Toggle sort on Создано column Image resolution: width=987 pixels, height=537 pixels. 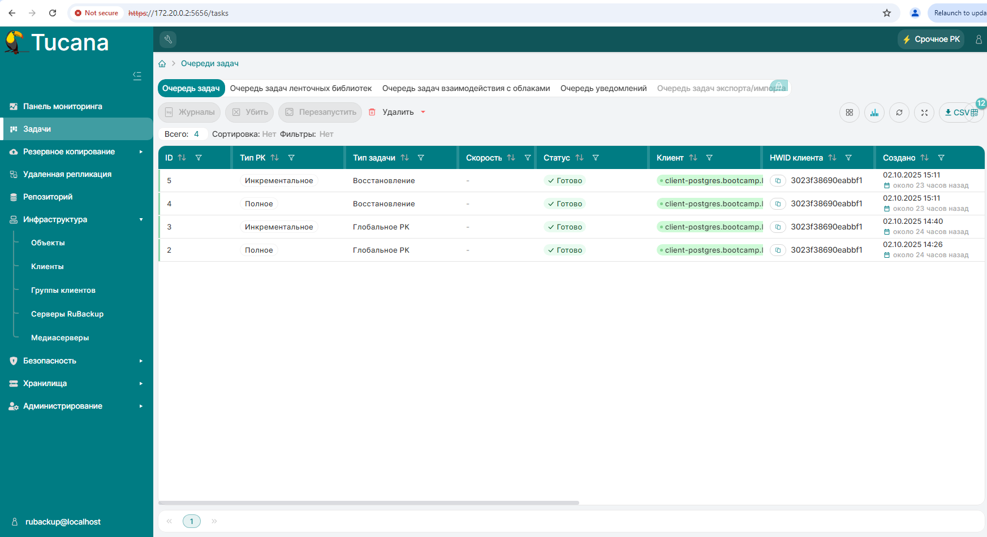(x=924, y=158)
